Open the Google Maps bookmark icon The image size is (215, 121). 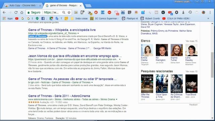pyautogui.click(x=51, y=18)
